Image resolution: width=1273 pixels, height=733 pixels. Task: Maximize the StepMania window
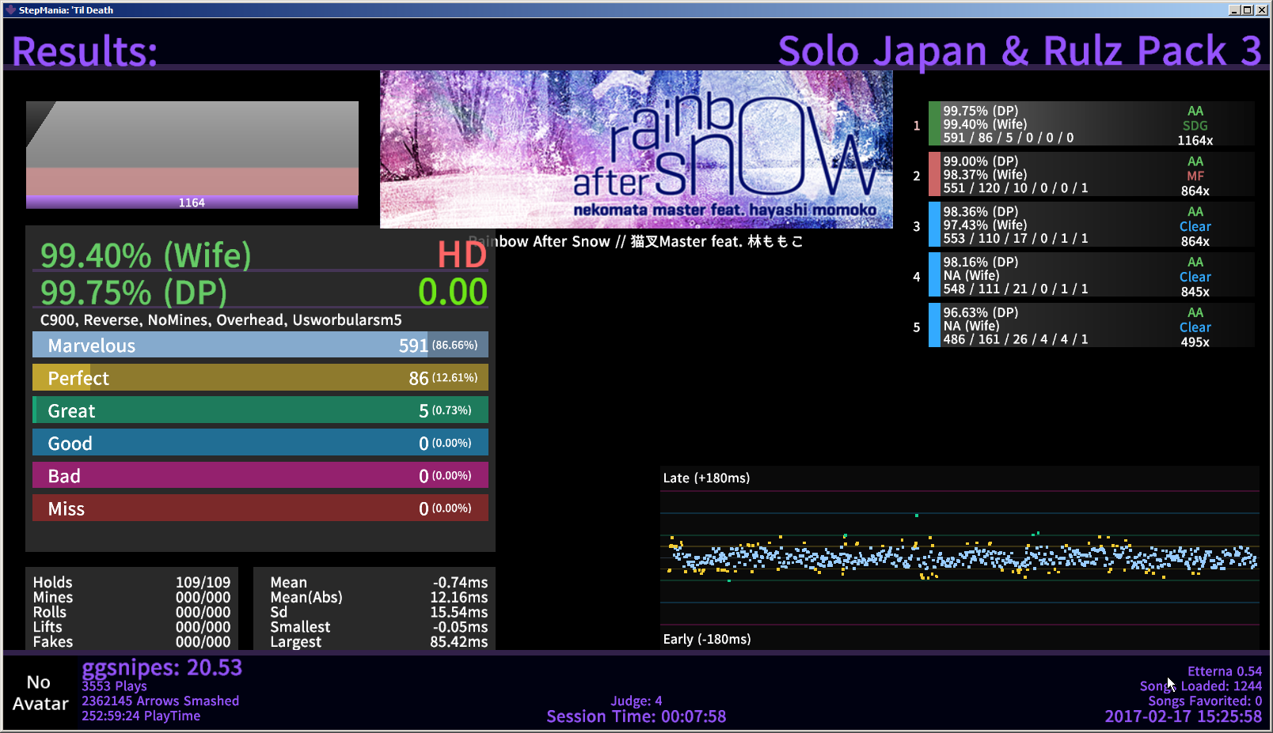click(x=1247, y=9)
